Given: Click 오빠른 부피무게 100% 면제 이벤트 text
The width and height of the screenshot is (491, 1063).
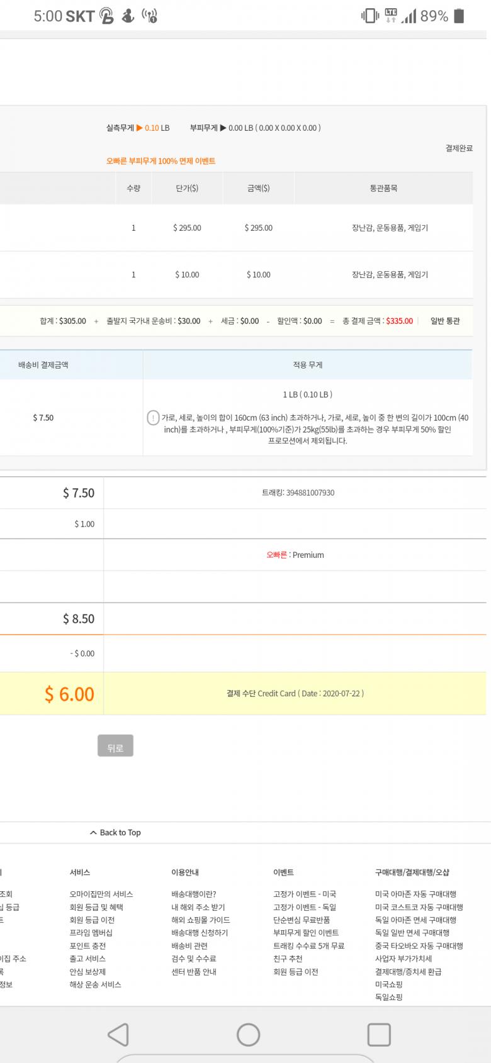Looking at the screenshot, I should click(161, 161).
